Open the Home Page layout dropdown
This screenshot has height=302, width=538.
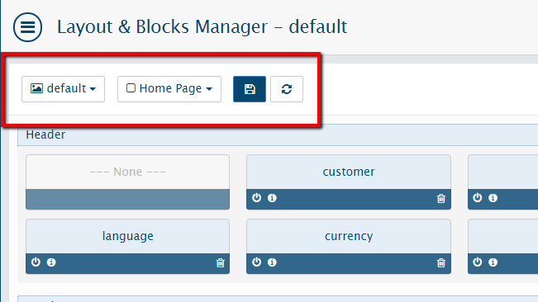click(x=169, y=89)
